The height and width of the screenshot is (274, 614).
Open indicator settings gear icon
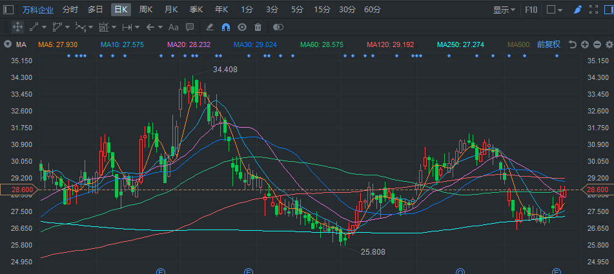tap(609, 44)
